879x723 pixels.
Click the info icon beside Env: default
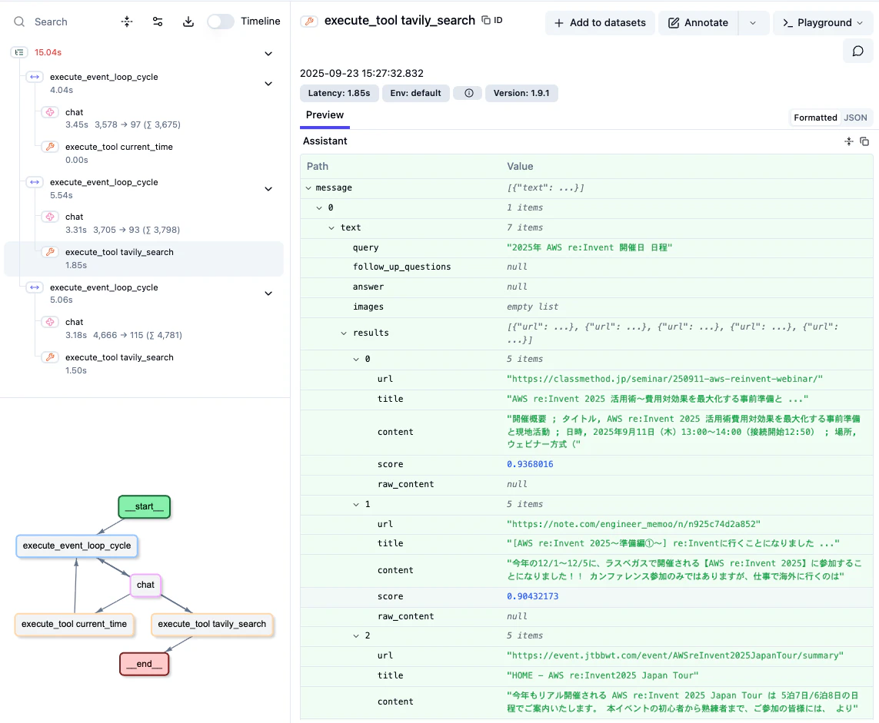[469, 93]
